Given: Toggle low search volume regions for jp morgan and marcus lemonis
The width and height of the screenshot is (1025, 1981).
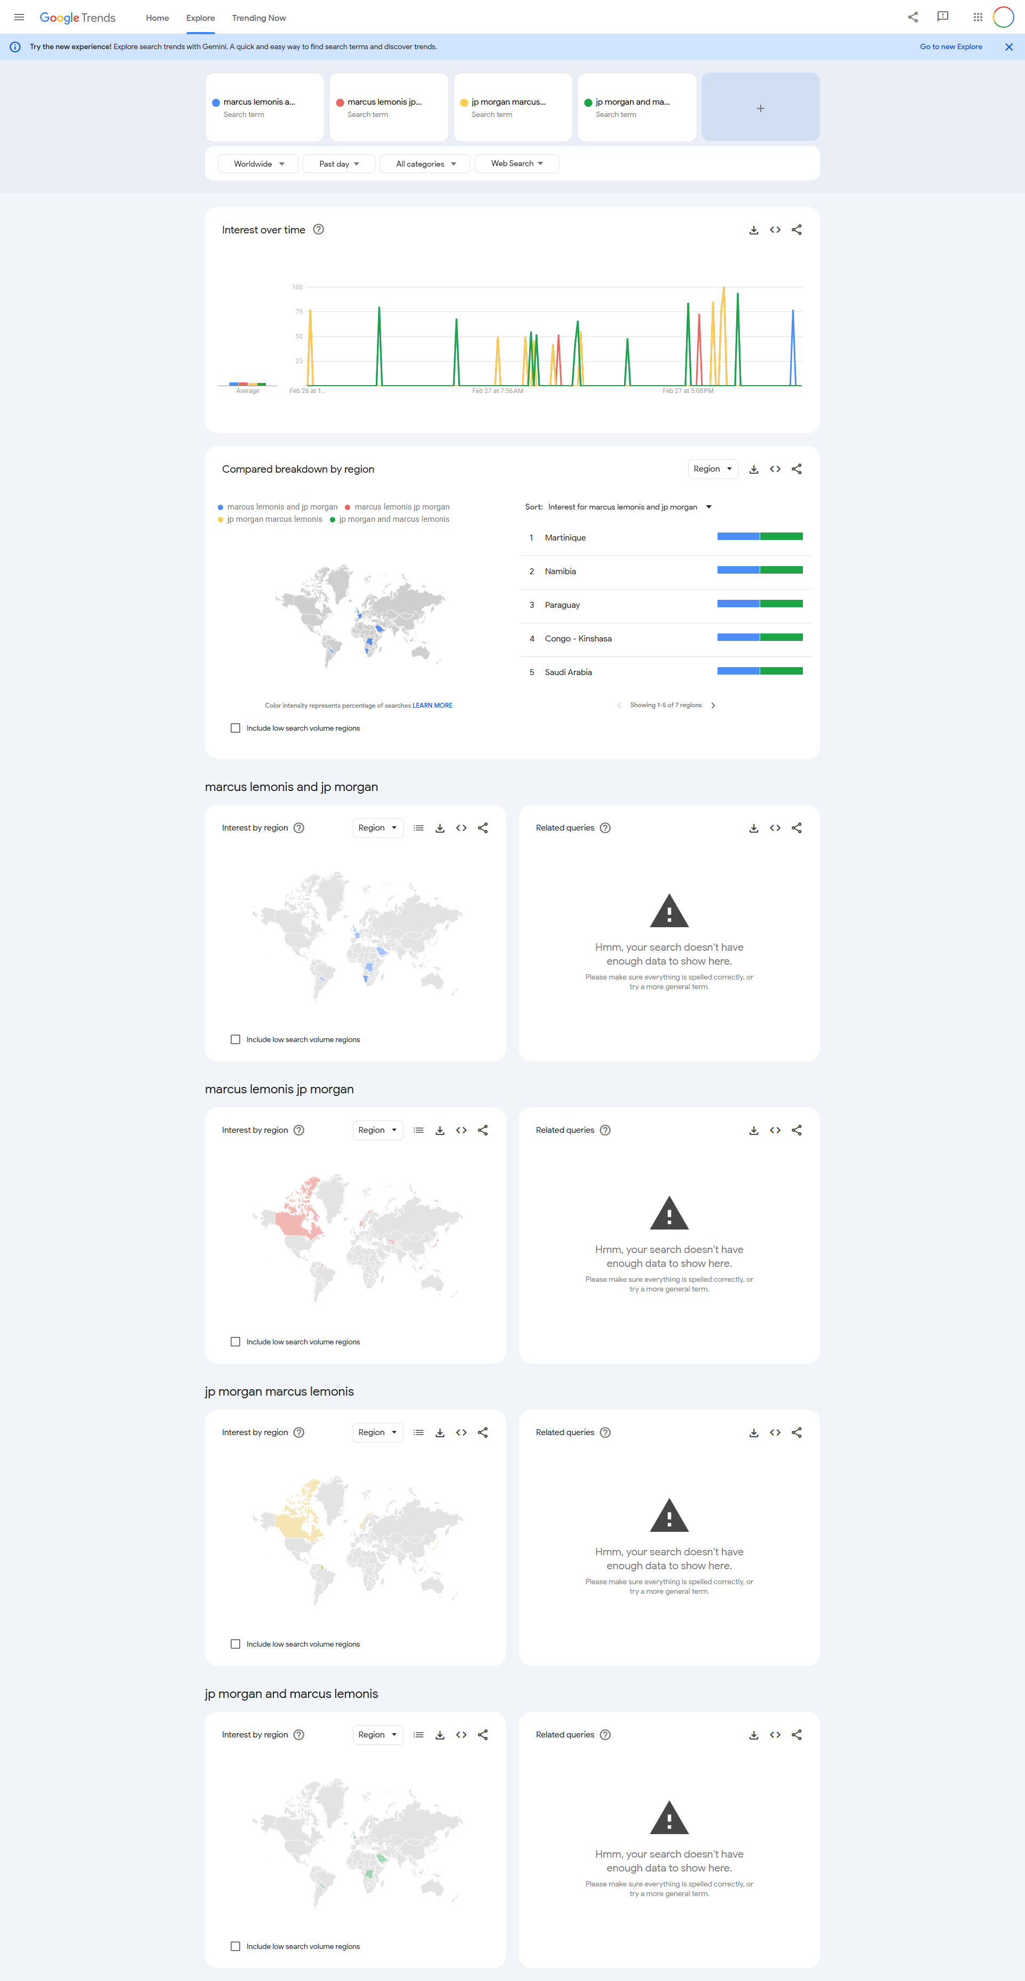Looking at the screenshot, I should coord(235,1946).
